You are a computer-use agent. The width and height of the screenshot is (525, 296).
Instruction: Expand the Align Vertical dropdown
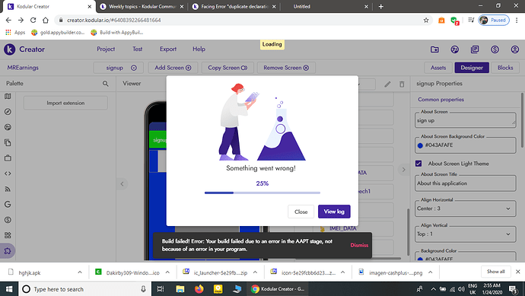tap(466, 234)
